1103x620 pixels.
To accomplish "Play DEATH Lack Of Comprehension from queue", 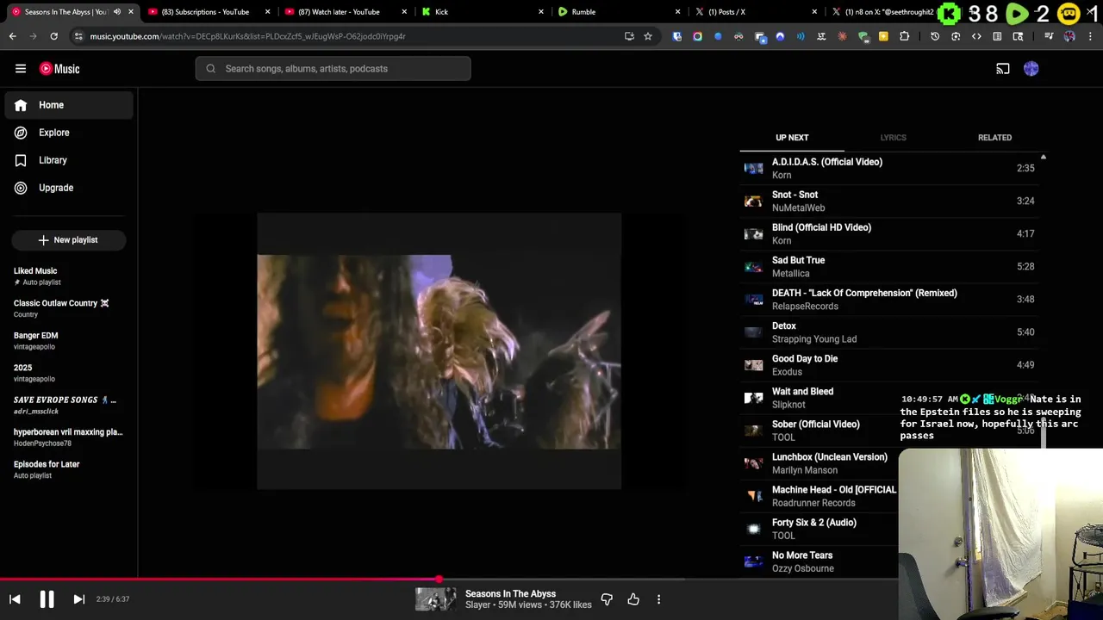I will click(890, 299).
